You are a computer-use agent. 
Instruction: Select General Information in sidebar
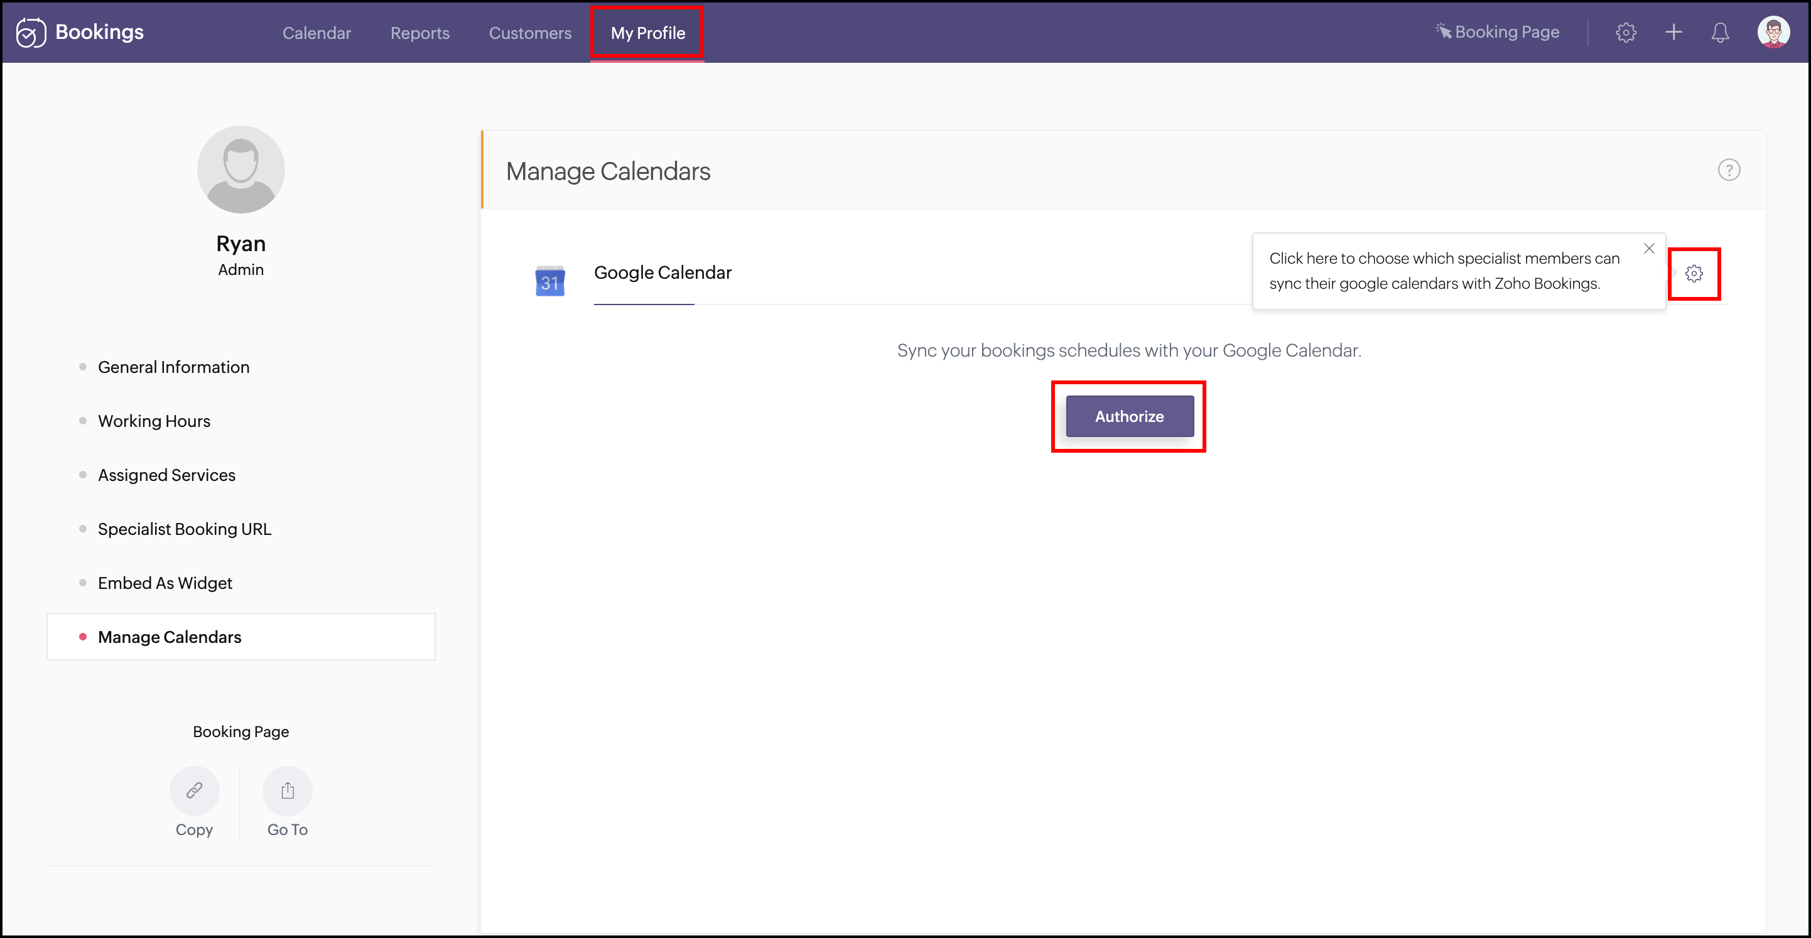point(173,367)
